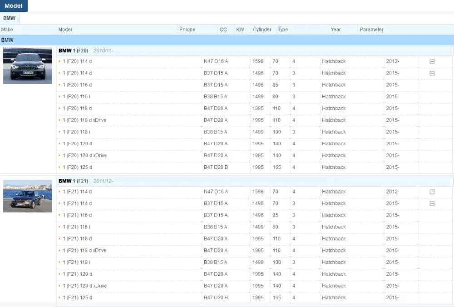Open model 1 (F20) 125 d
The height and width of the screenshot is (307, 454).
(x=77, y=168)
